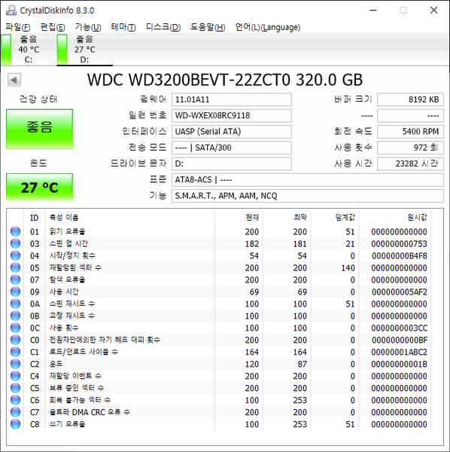The image size is (450, 452).
Task: Click the features field S.M.A.R.T., APM, AAM, NCQ
Action: pyautogui.click(x=308, y=196)
